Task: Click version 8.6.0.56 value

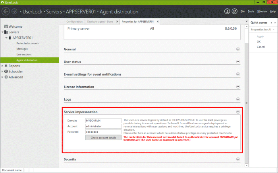Action: tap(231, 29)
